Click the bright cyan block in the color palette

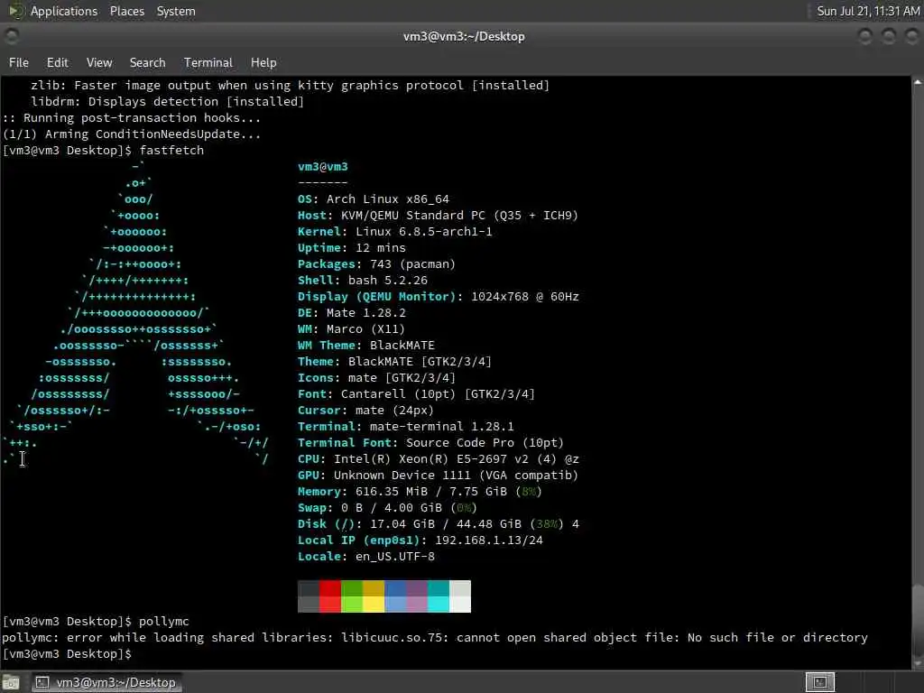(x=439, y=605)
